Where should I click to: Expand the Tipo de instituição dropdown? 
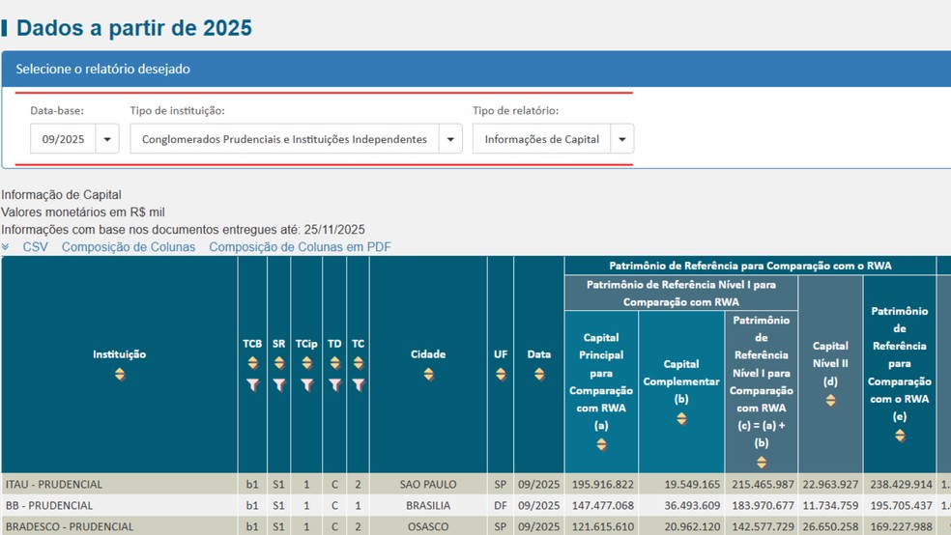449,139
